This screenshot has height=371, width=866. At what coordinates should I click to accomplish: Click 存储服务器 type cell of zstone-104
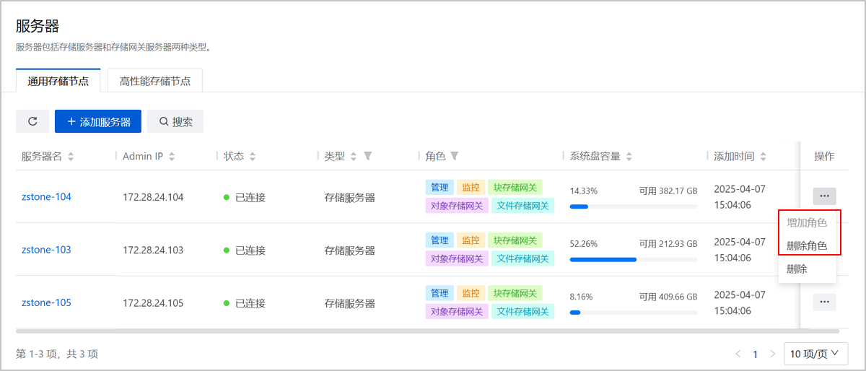[x=350, y=197]
